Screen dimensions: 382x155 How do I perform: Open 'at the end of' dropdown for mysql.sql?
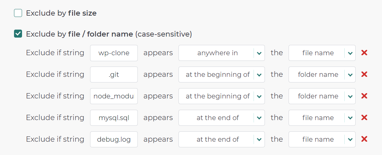pos(222,118)
